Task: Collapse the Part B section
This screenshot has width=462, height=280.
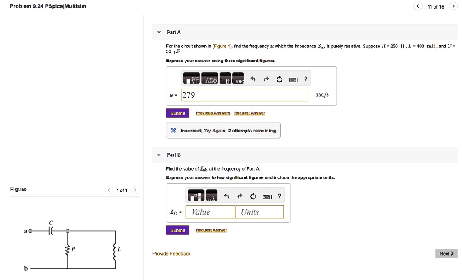Action: [x=159, y=155]
